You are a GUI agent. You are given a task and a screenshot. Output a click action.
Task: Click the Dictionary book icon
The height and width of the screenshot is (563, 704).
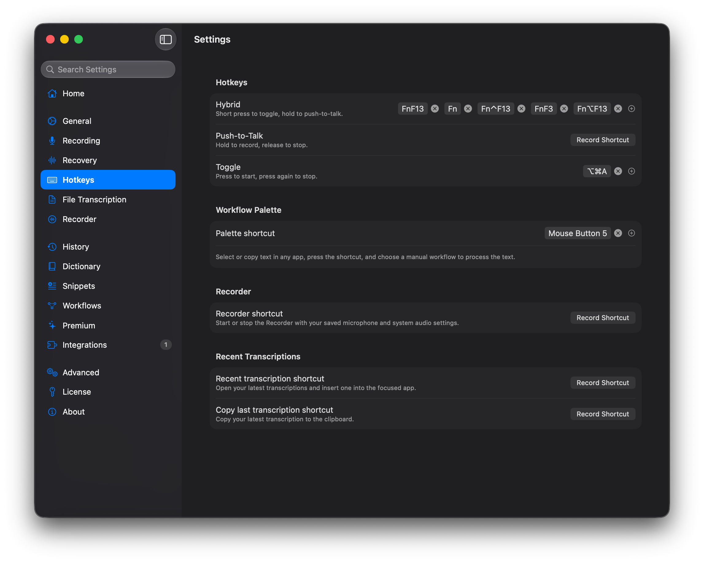(52, 266)
